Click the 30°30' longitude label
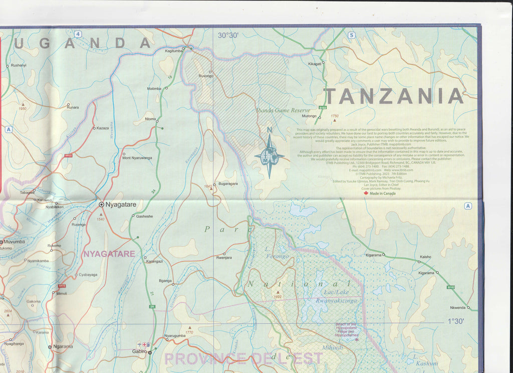This screenshot has width=513, height=373. click(x=227, y=35)
